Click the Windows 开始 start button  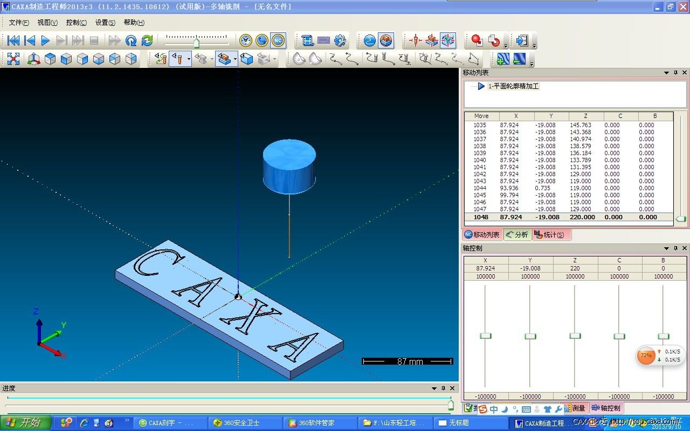tap(26, 423)
